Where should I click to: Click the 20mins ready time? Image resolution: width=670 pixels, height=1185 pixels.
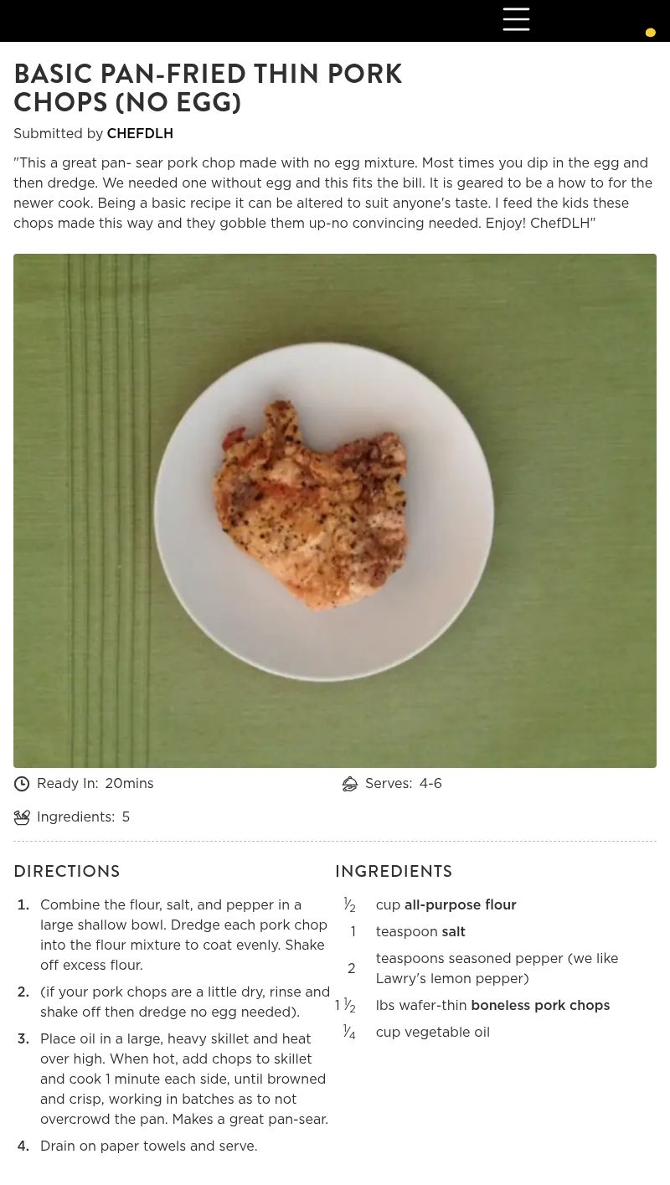(x=129, y=784)
